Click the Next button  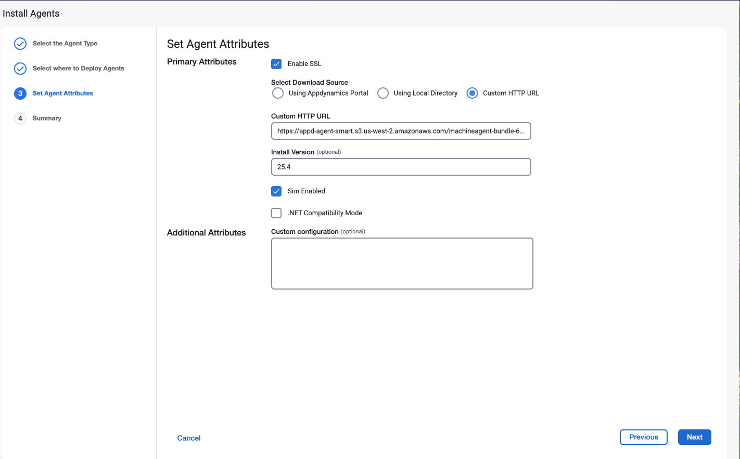694,437
